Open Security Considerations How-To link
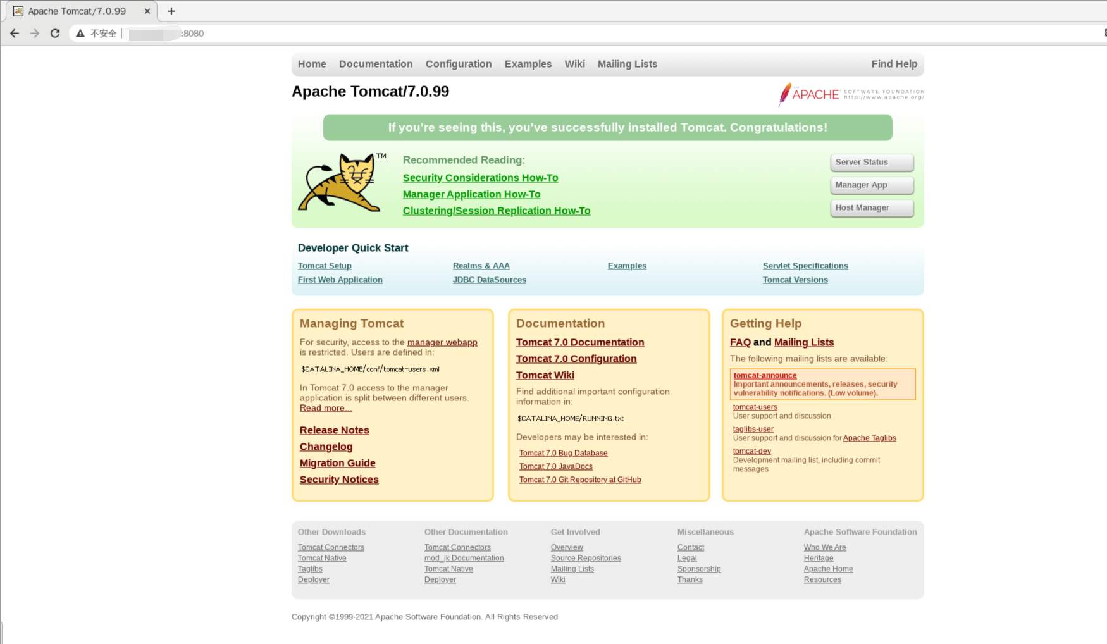 [481, 178]
